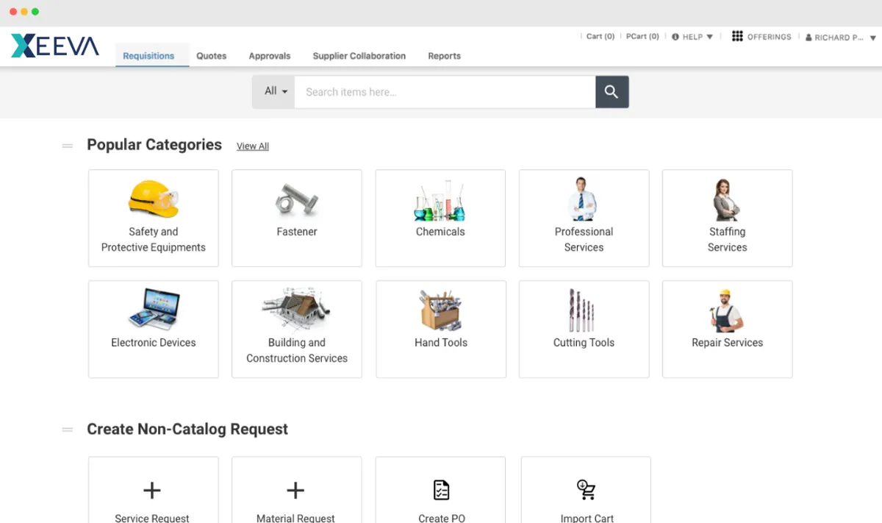The image size is (882, 523).
Task: Click the Cutting Tools drill bits image
Action: click(x=582, y=310)
